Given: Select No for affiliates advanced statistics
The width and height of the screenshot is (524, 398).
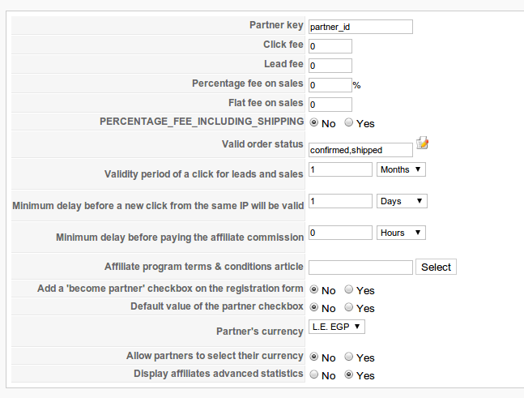Looking at the screenshot, I should pos(314,375).
